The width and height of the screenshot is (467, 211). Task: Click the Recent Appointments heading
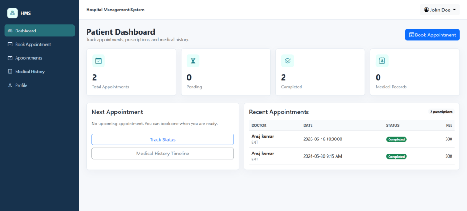[x=279, y=112]
